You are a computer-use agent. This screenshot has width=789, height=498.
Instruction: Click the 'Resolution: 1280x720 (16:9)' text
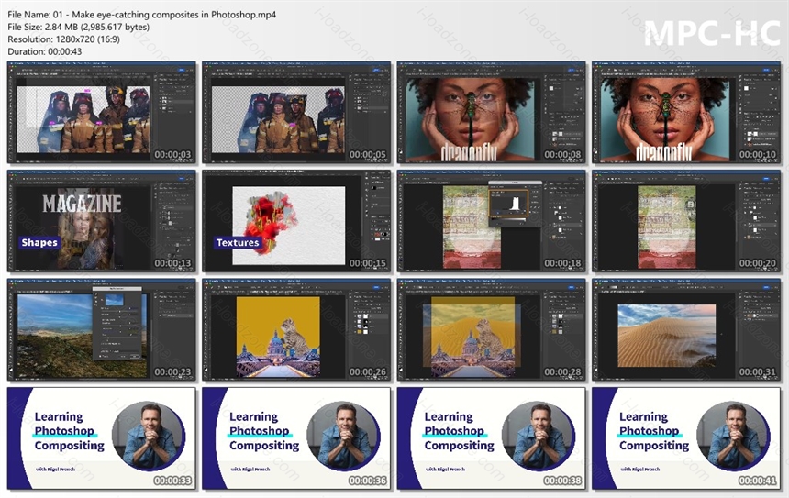(x=64, y=39)
